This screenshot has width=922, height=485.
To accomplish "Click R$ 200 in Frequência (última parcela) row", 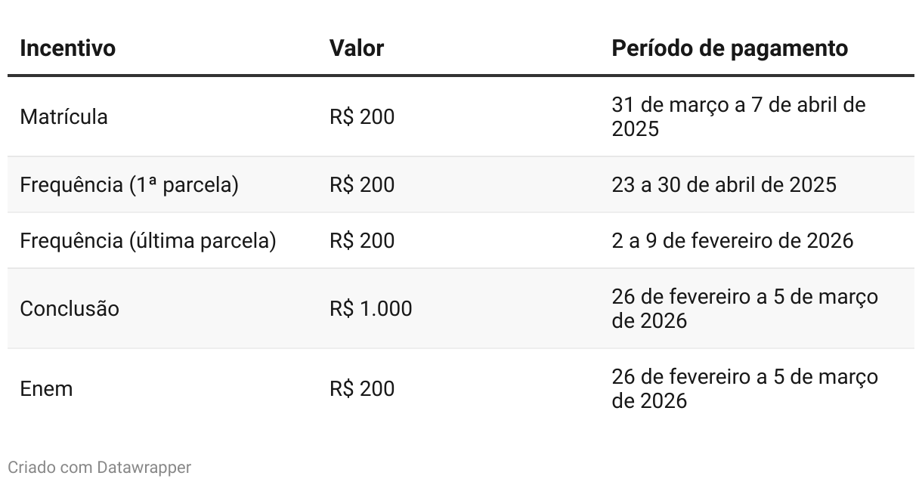I will (x=362, y=241).
